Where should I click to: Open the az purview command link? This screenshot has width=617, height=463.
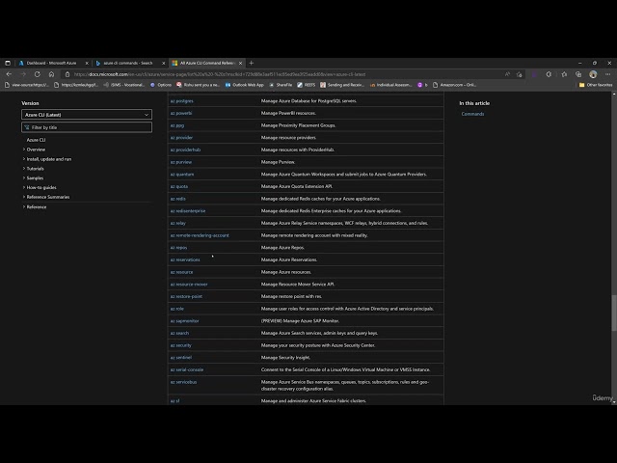tap(181, 162)
